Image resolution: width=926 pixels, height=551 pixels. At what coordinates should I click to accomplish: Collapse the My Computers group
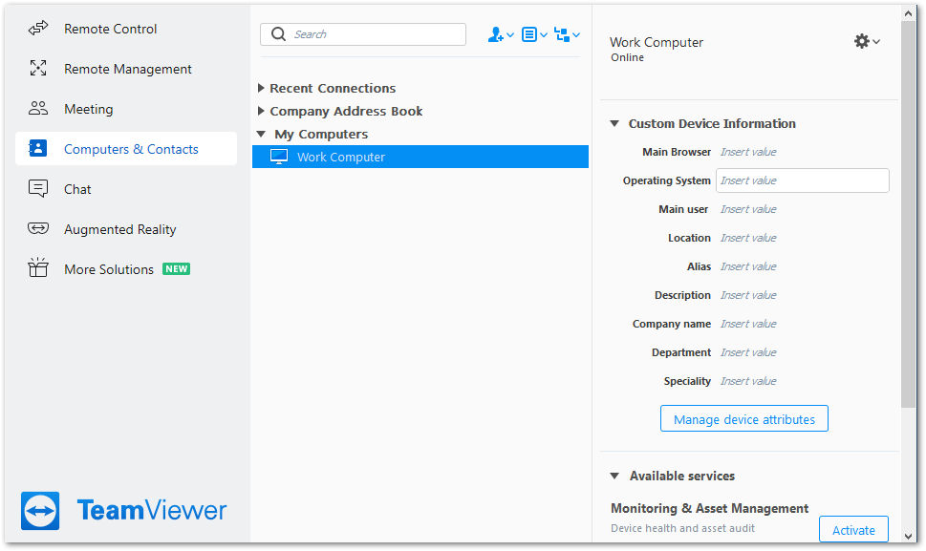pos(261,134)
